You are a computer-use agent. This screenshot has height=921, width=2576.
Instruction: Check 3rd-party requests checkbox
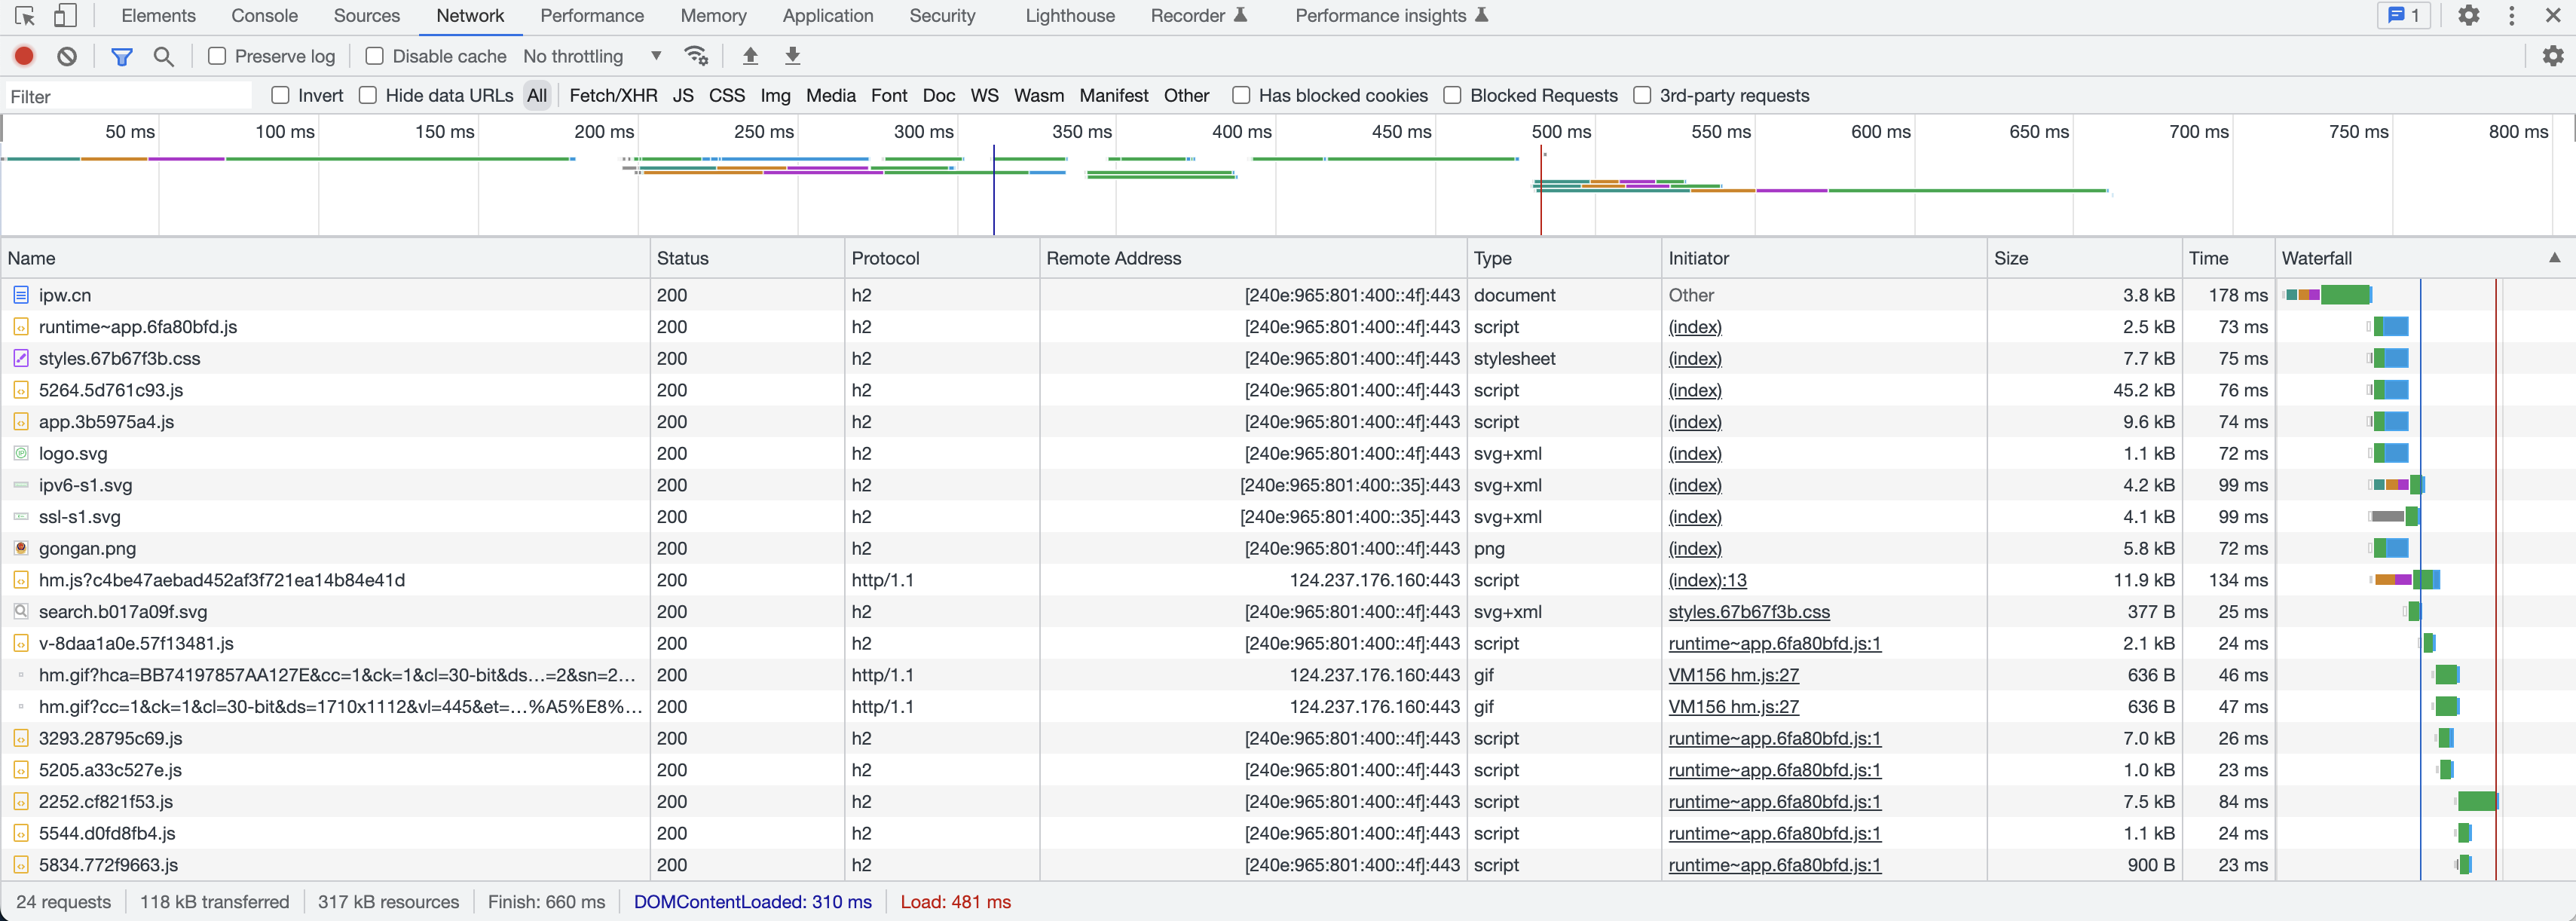1642,95
